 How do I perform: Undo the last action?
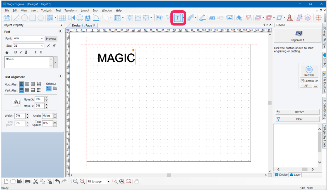click(57, 181)
